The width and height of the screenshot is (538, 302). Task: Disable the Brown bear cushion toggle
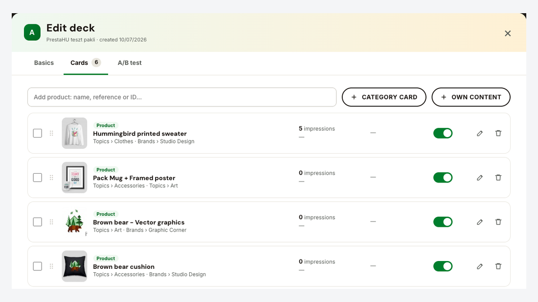point(443,266)
